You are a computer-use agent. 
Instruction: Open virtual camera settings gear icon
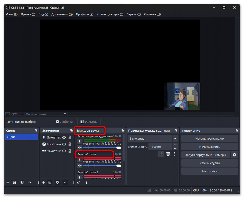pyautogui.click(x=234, y=155)
